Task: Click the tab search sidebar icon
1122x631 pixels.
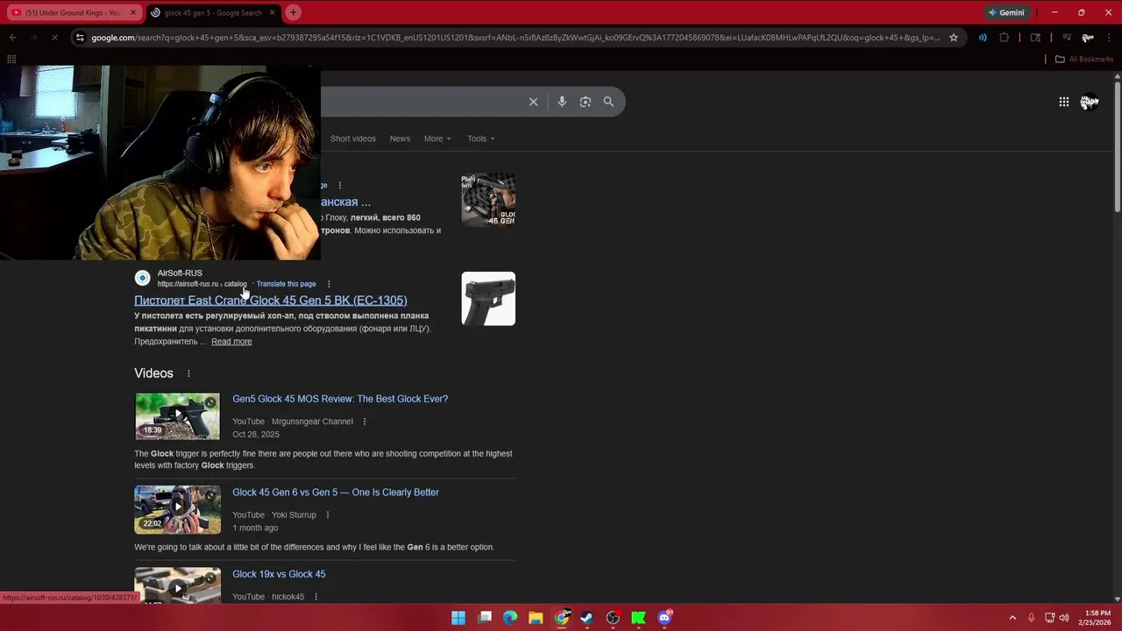Action: coord(1035,38)
